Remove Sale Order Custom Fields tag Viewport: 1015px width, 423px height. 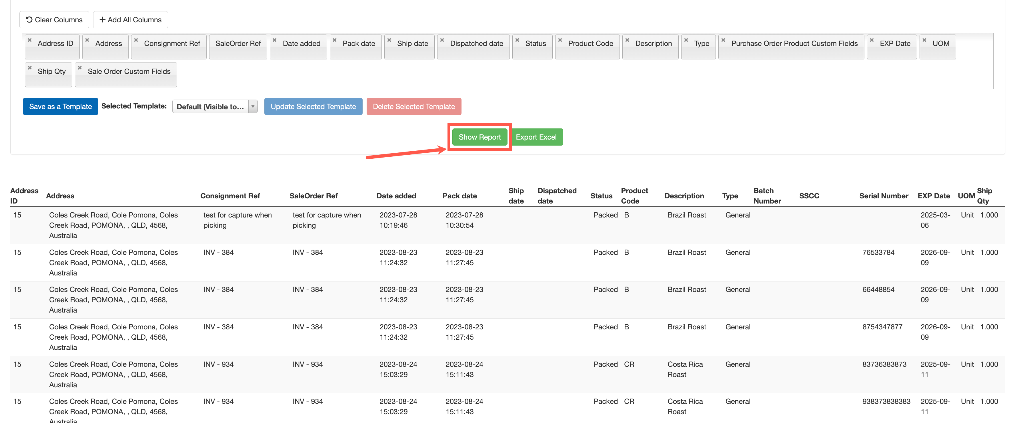coord(80,68)
